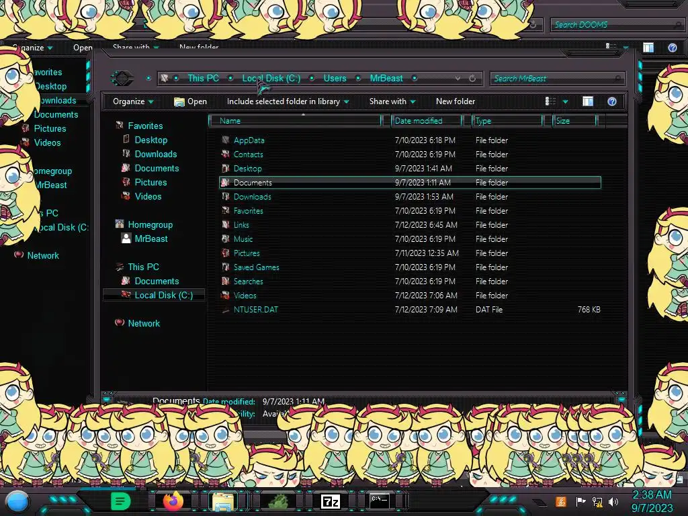Viewport: 688px width, 516px height.
Task: Select the Contacts folder icon
Action: pyautogui.click(x=226, y=155)
